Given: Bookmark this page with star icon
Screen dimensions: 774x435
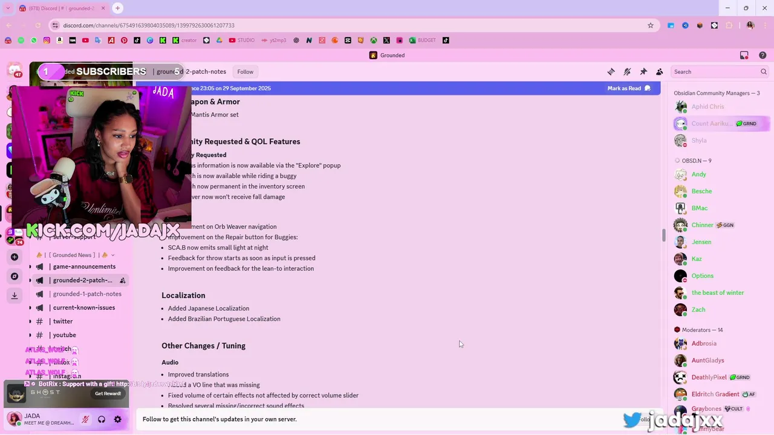Looking at the screenshot, I should coord(651,25).
